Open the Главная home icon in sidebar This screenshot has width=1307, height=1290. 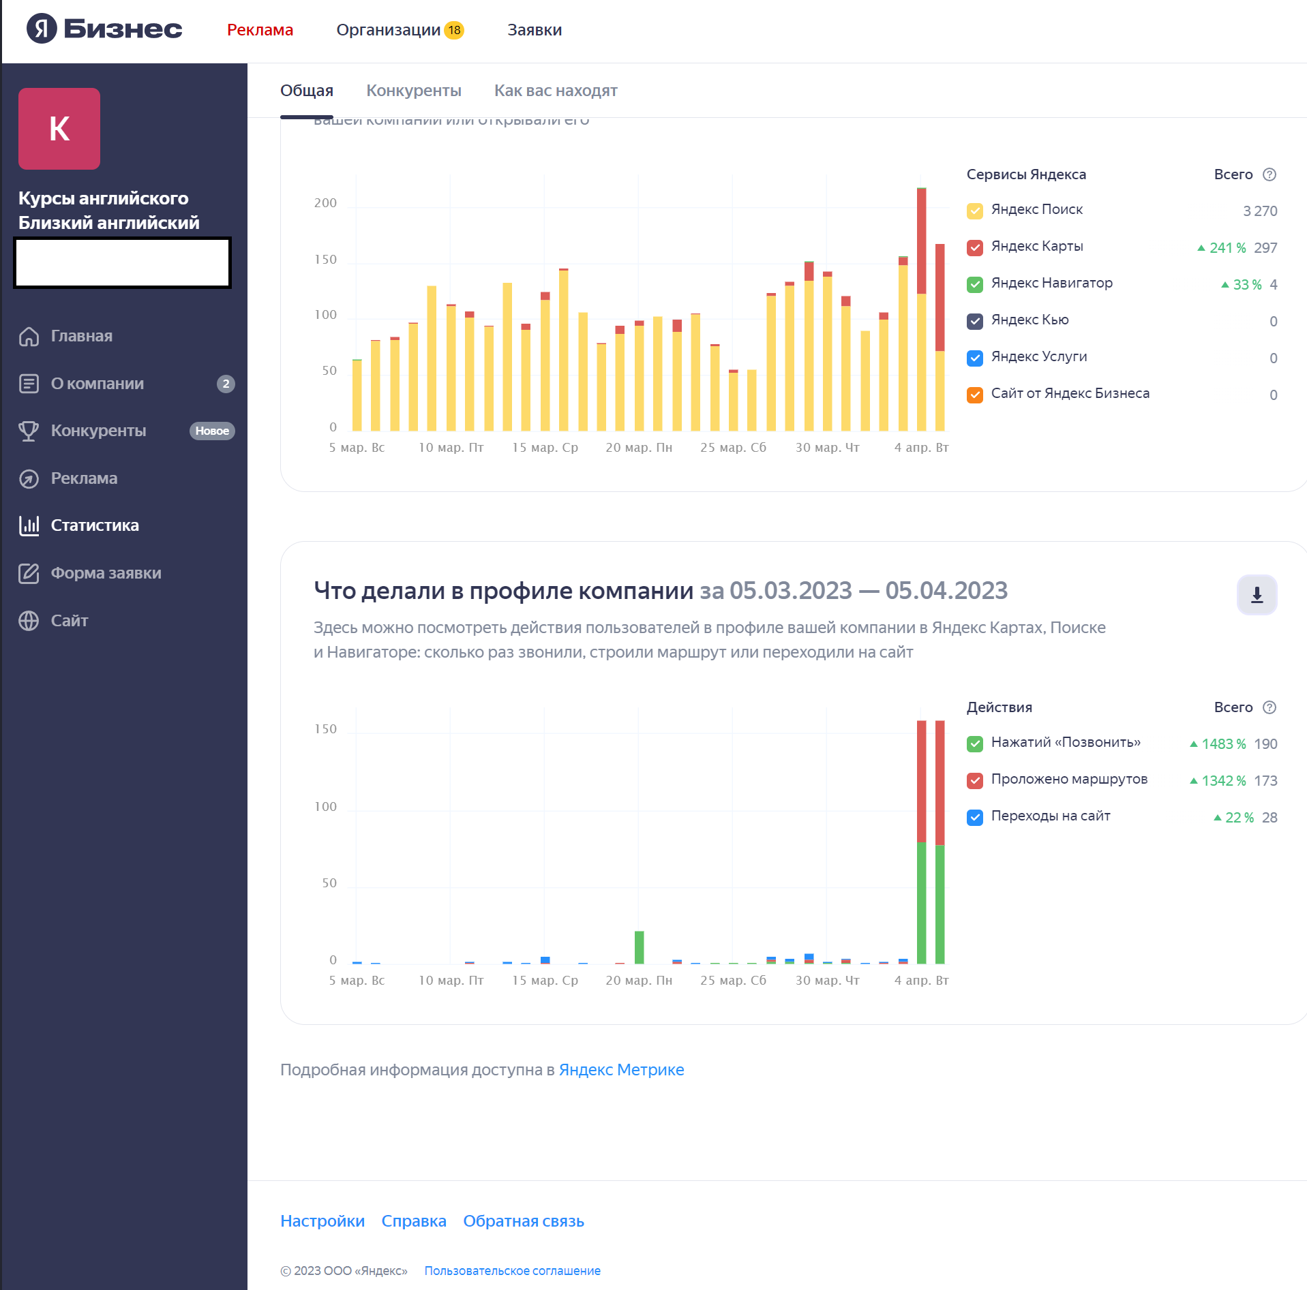tap(29, 336)
